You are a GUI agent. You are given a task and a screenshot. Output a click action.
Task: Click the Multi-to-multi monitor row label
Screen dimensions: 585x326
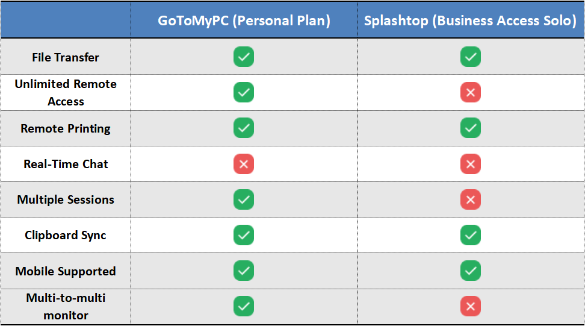click(x=66, y=306)
